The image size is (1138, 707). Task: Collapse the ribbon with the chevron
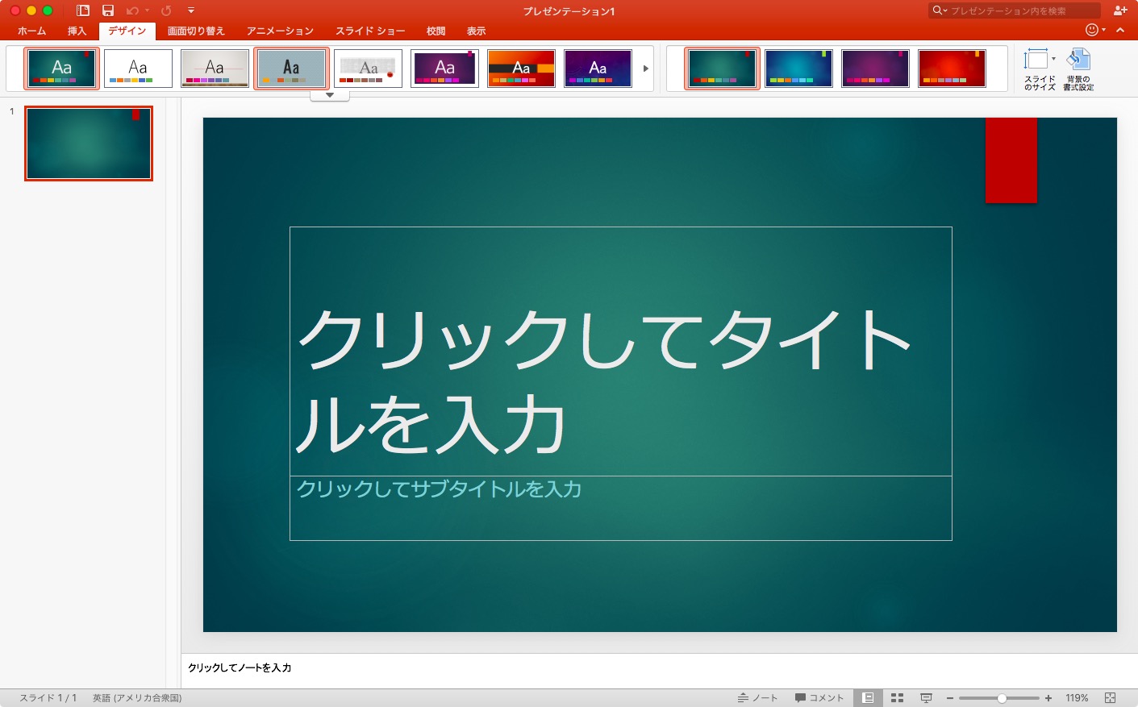click(1120, 30)
